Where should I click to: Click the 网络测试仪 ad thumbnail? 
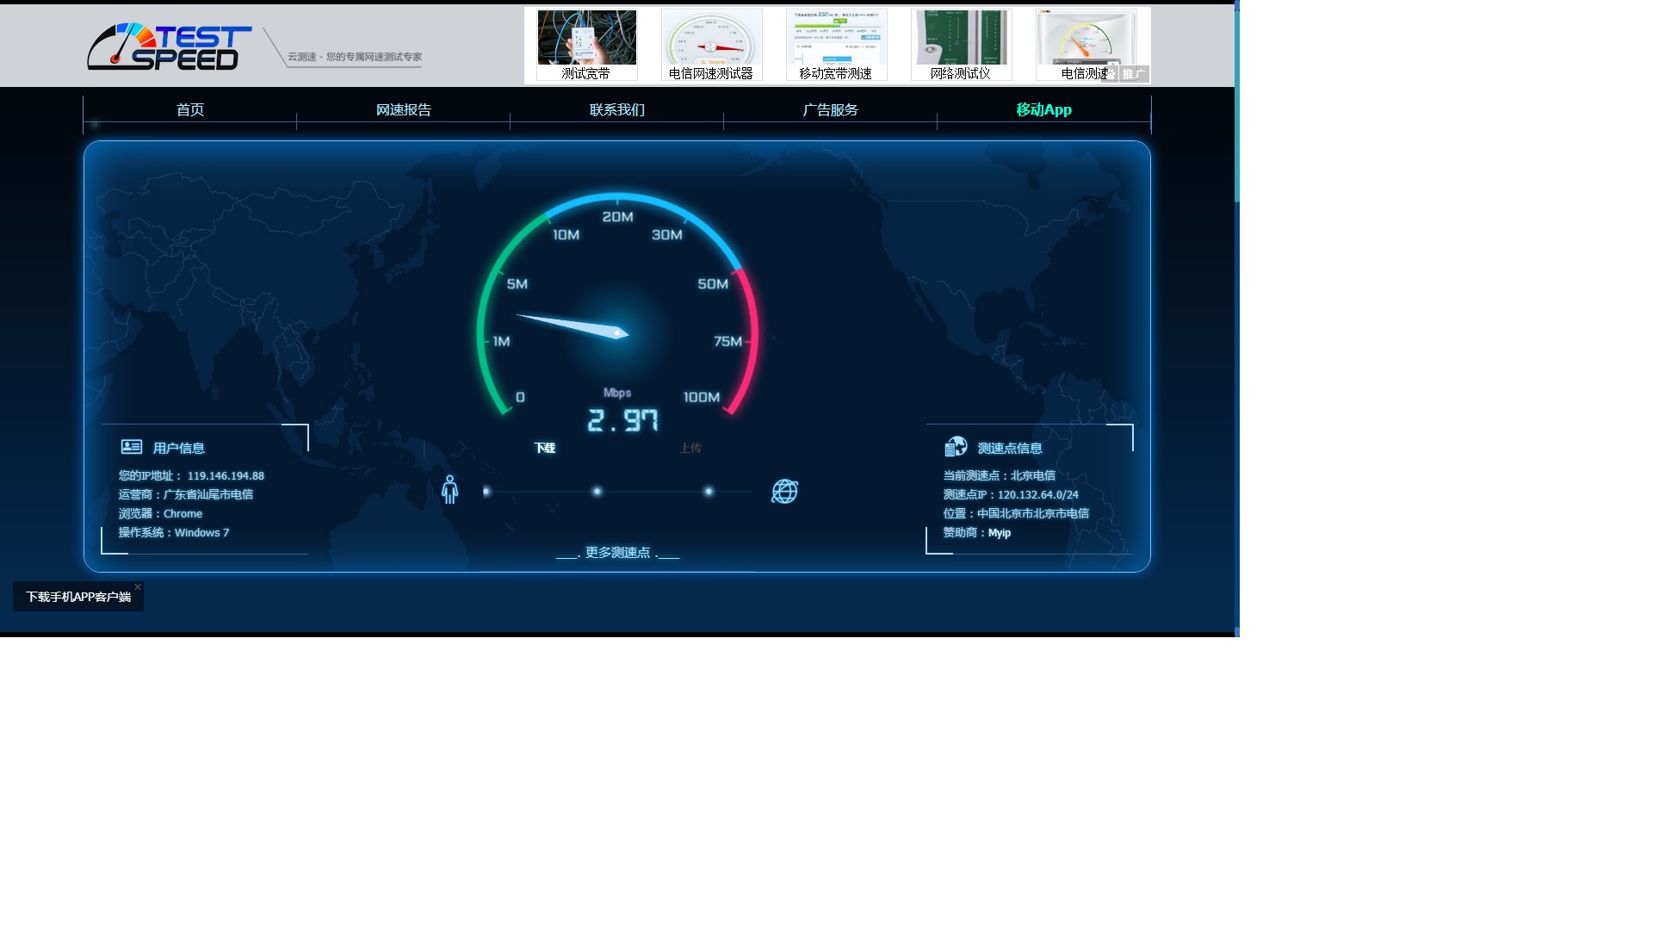[x=962, y=46]
